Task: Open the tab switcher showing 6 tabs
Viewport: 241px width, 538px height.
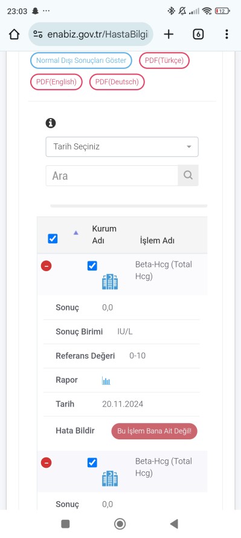Action: pyautogui.click(x=198, y=34)
